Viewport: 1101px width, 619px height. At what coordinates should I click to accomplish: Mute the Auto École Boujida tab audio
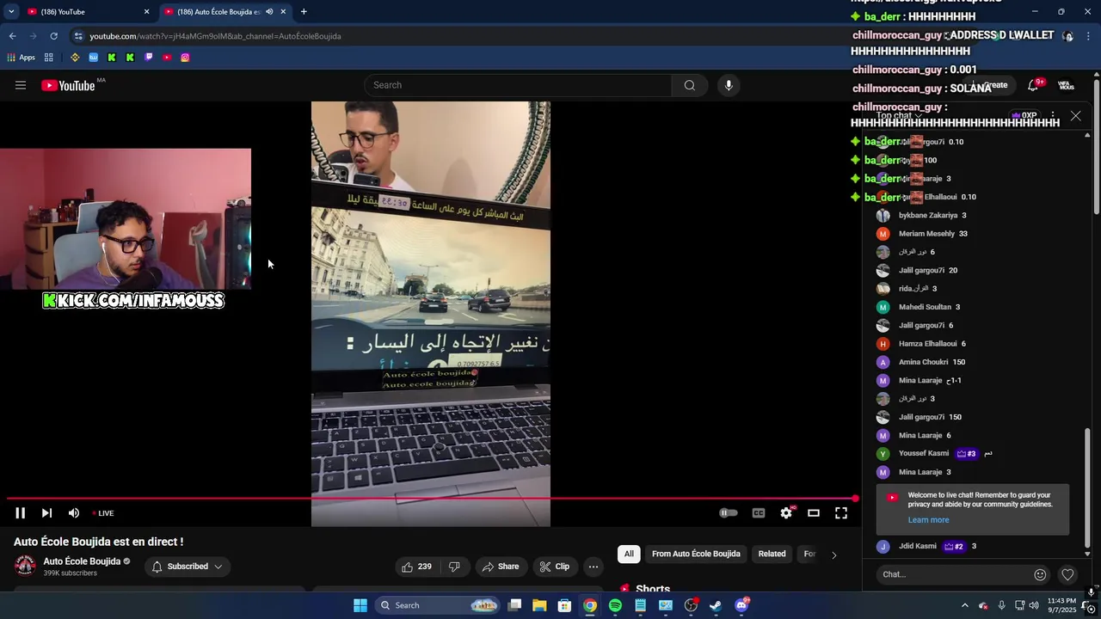click(x=269, y=12)
